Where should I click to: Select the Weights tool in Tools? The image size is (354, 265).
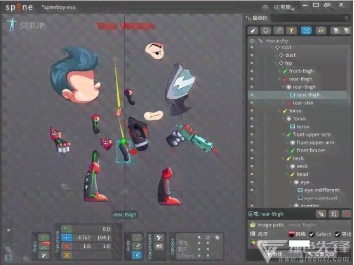[x=44, y=246]
